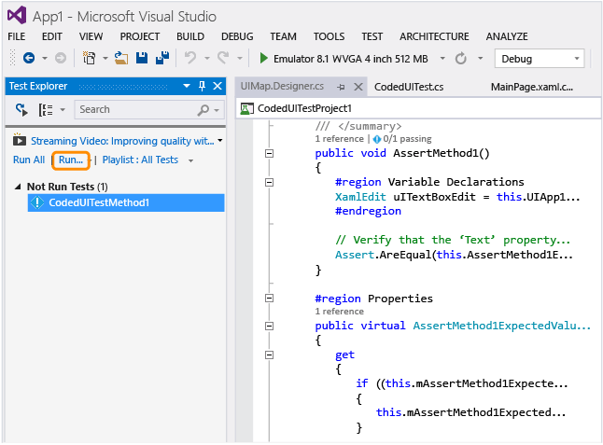The image size is (603, 445).
Task: Click the CodedUITestMethod1 warning status icon
Action: click(37, 202)
